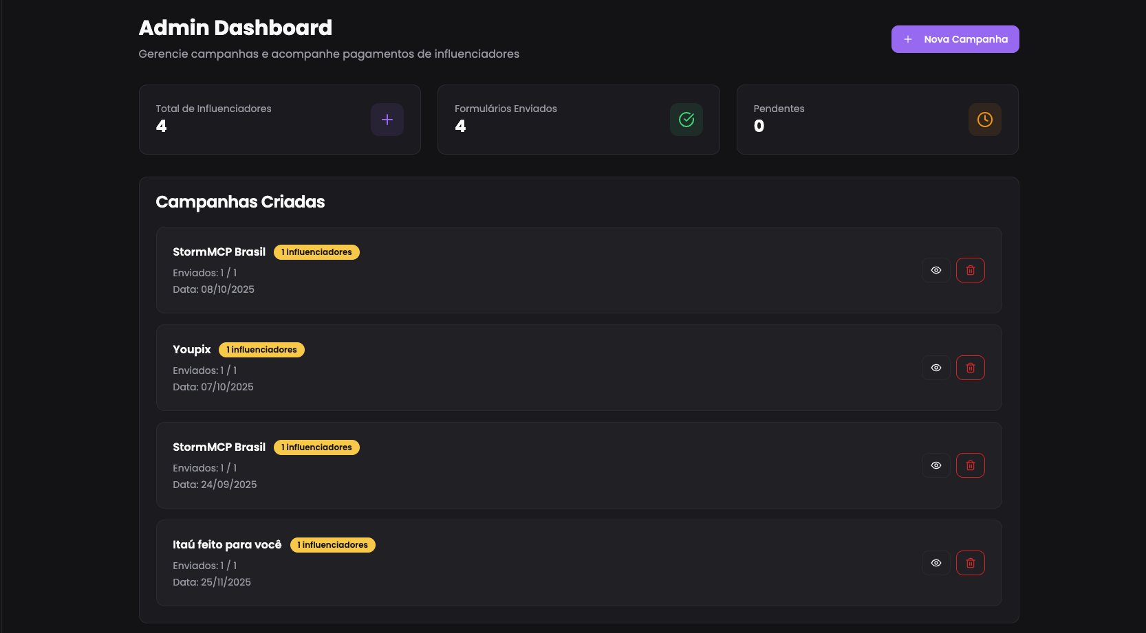This screenshot has height=633, width=1146.
Task: Click the Campanhas Criadas heading
Action: pos(240,202)
